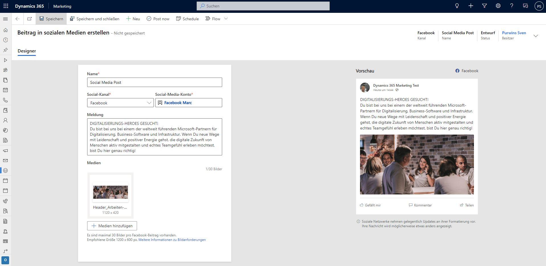Click the Marketing app name

(x=62, y=6)
